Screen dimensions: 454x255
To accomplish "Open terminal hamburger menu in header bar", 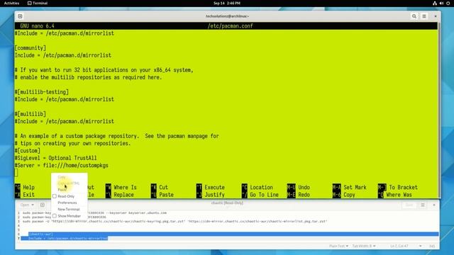I will (x=424, y=16).
